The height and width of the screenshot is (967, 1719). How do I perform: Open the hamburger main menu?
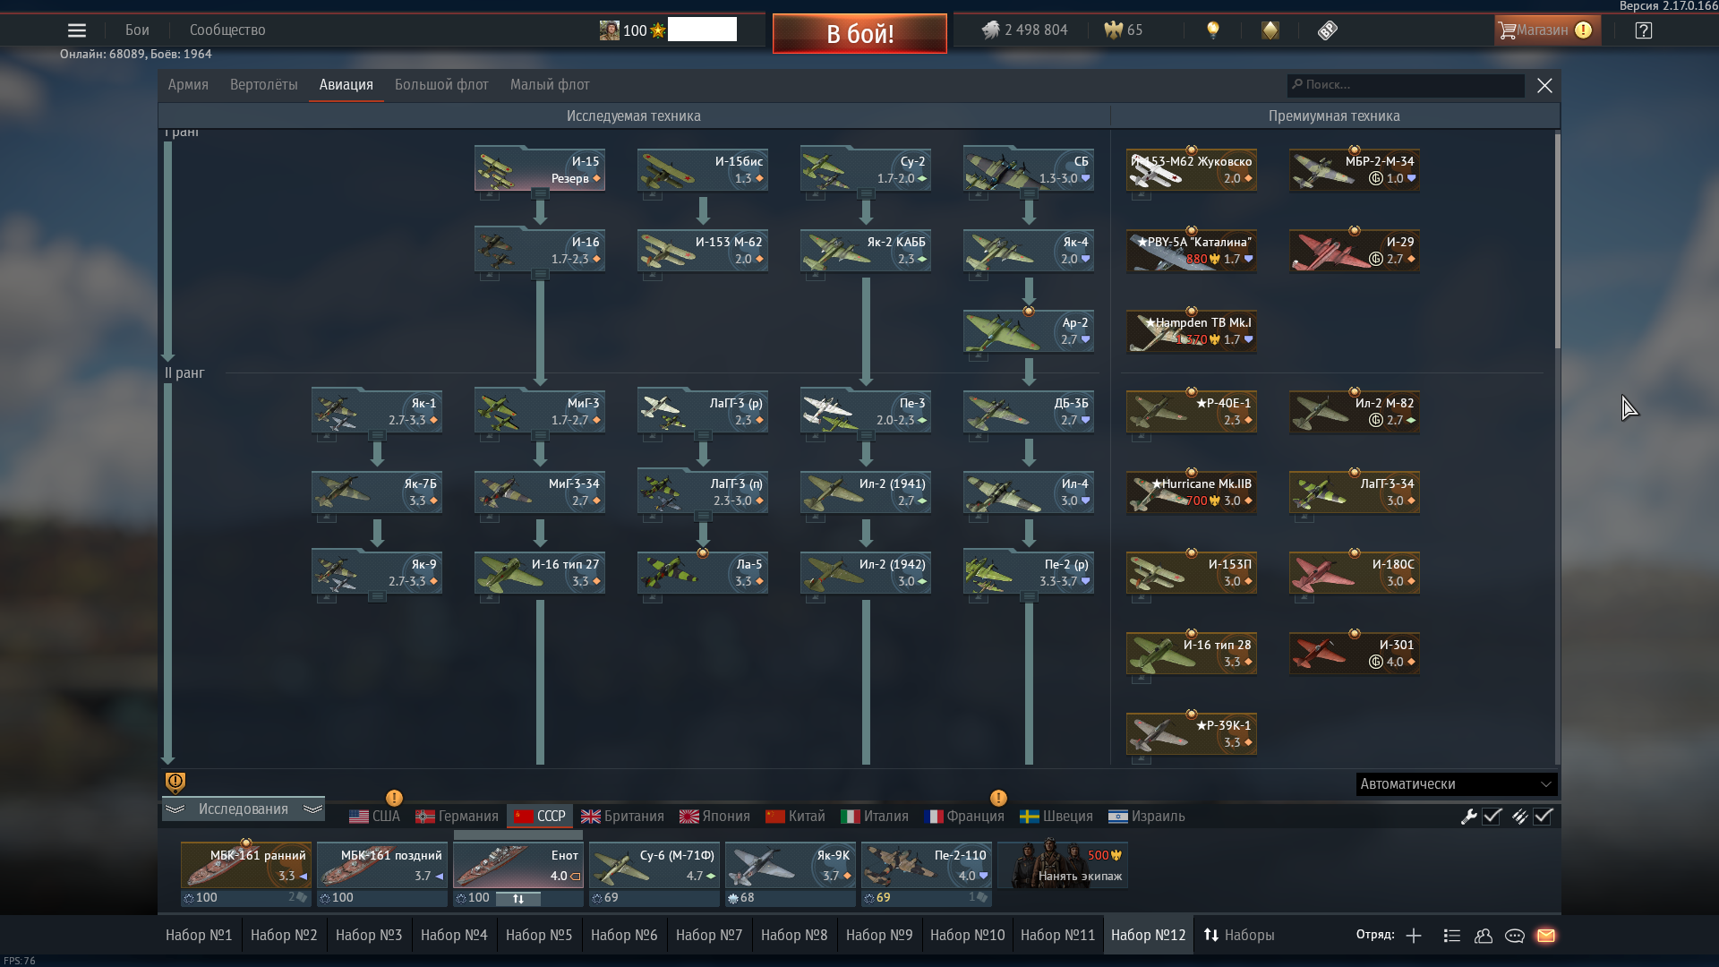point(77,30)
